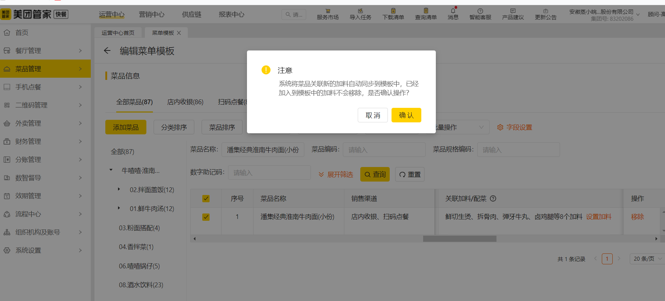The width and height of the screenshot is (665, 301).
Task: Open the 下载清单 download list icon
Action: coord(393,11)
